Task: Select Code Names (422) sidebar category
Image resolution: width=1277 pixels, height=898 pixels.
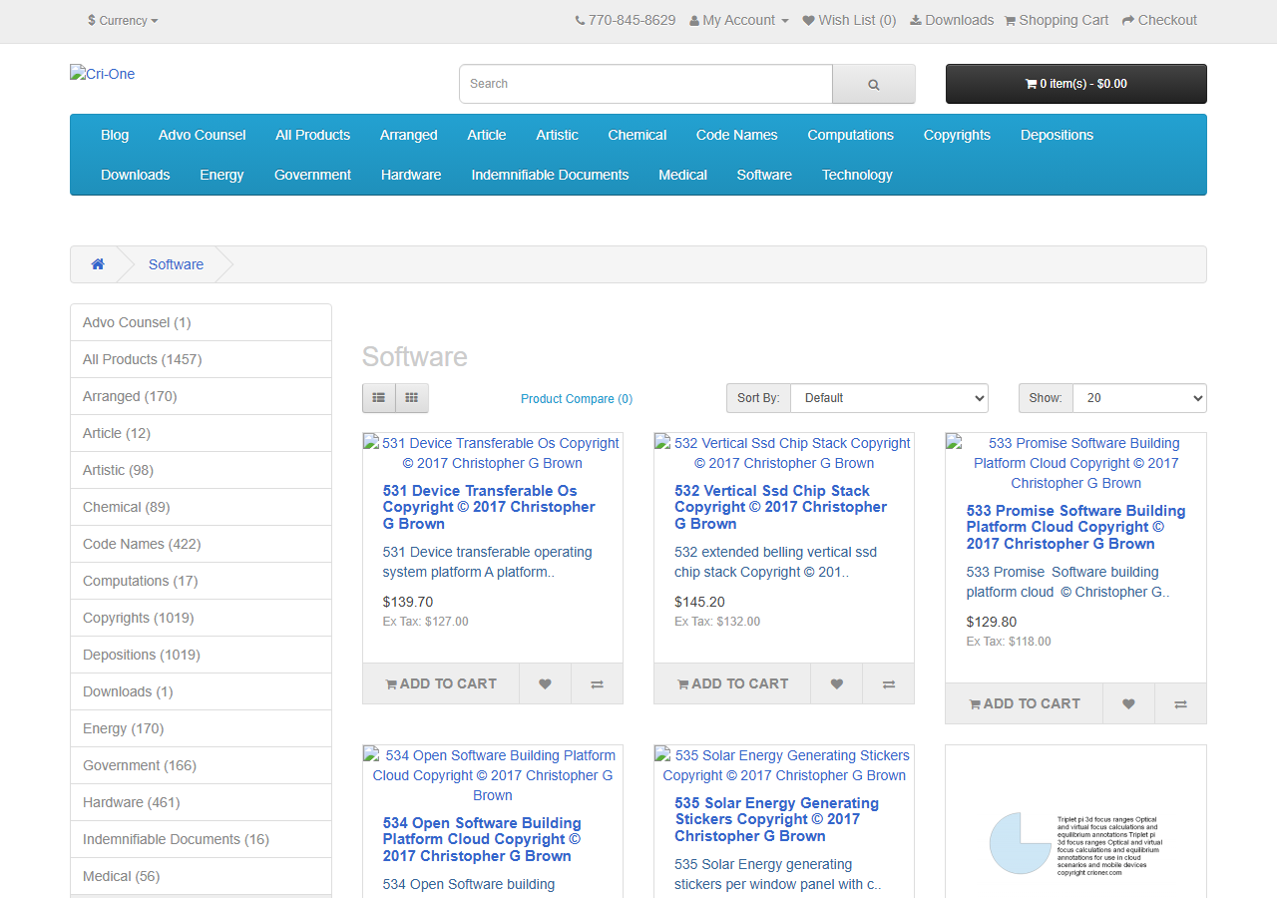Action: click(x=201, y=544)
